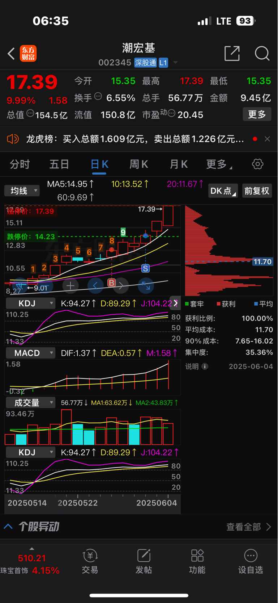
Task: Open the 龙虎榜 news ticker text
Action: 135,139
